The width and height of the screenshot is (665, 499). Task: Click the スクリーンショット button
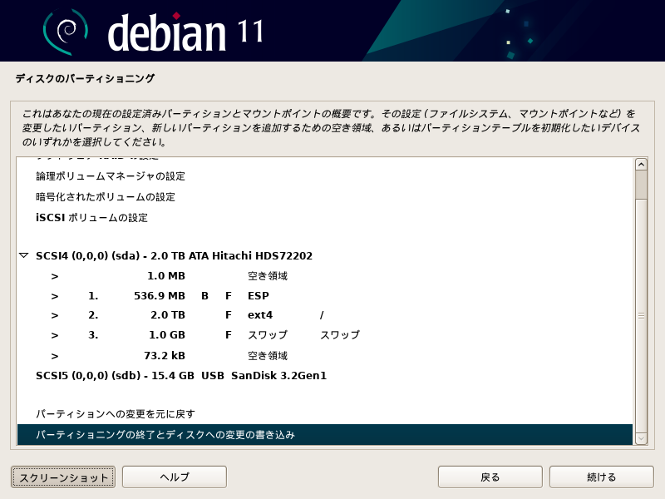[x=63, y=477]
